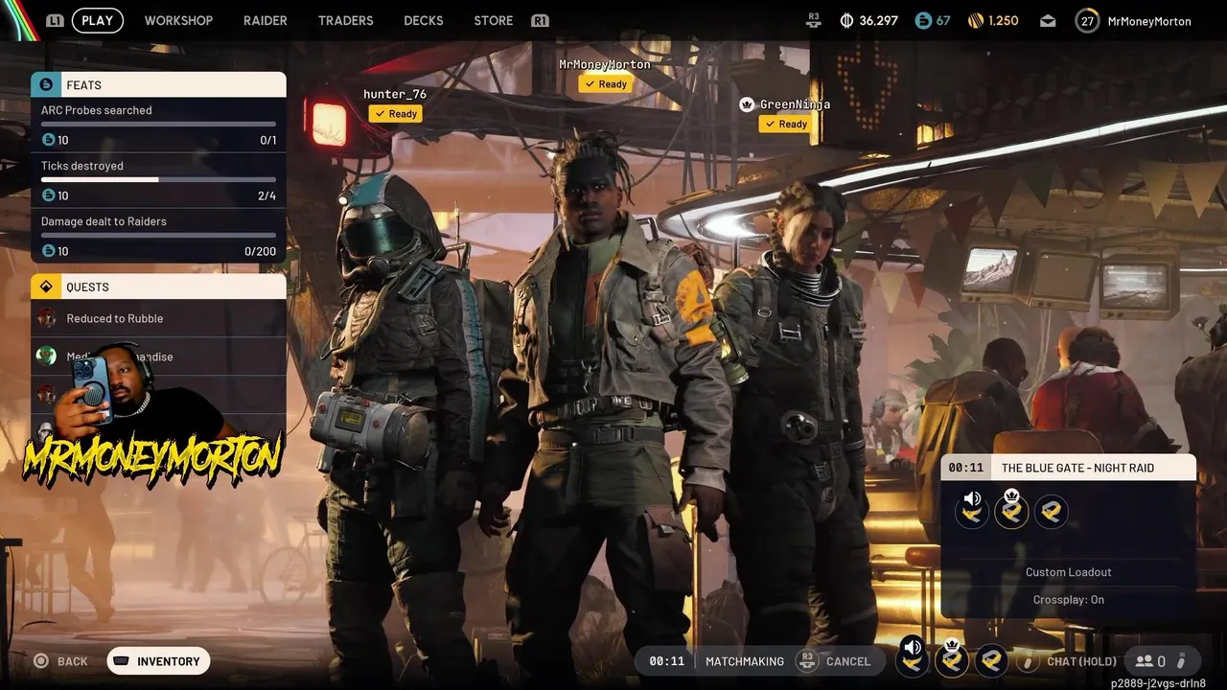Click the R1 shoulder button icon
Image resolution: width=1227 pixels, height=690 pixels.
[x=540, y=20]
